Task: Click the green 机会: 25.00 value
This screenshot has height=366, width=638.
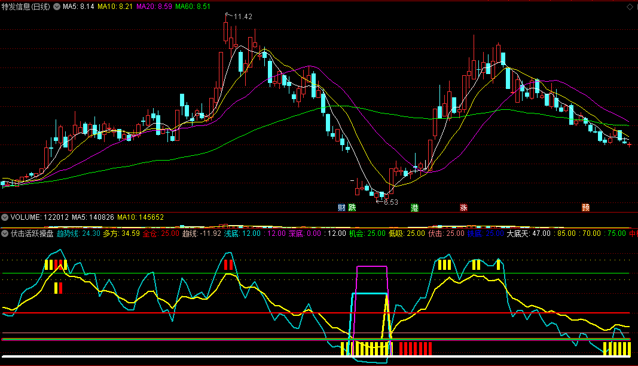Action: [x=367, y=233]
